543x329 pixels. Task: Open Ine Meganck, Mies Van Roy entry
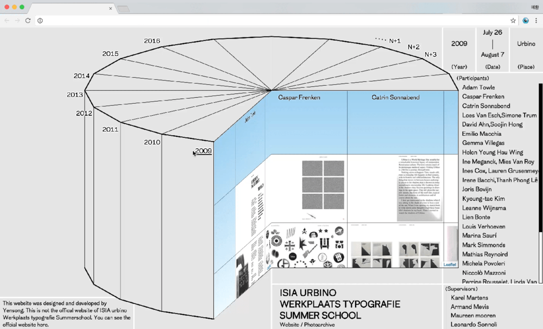point(498,162)
